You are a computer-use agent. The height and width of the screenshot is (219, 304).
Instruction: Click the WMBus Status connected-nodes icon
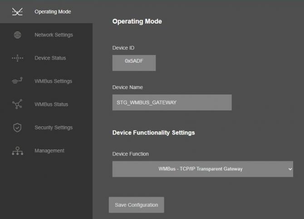pos(17,105)
